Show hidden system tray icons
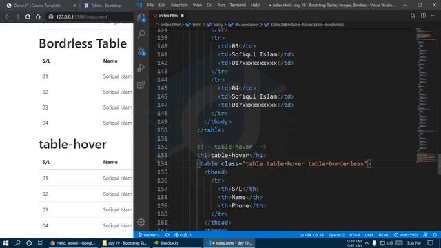Screen dimensions: 441x248 tap(367, 243)
